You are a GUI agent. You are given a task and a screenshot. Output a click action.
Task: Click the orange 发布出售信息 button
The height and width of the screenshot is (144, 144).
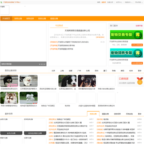coord(137,45)
